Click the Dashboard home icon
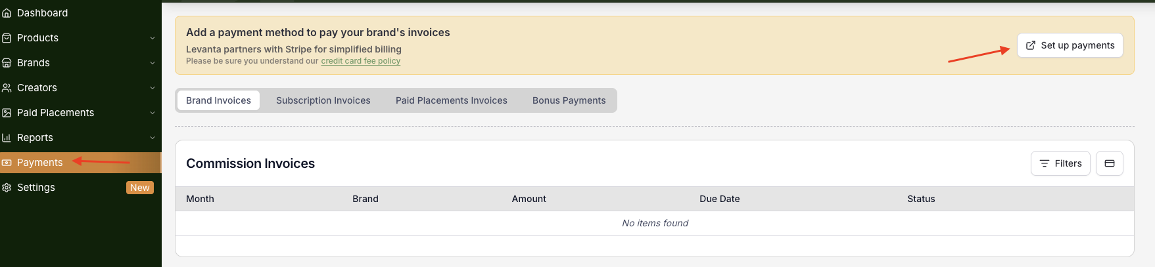Screen dimensions: 1155x267 point(7,13)
